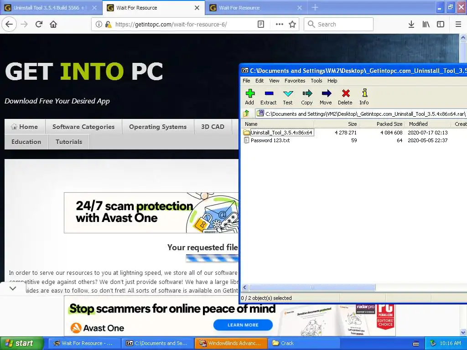Image resolution: width=467 pixels, height=350 pixels.
Task: Open the Tools menu in 7-Zip
Action: (317, 81)
